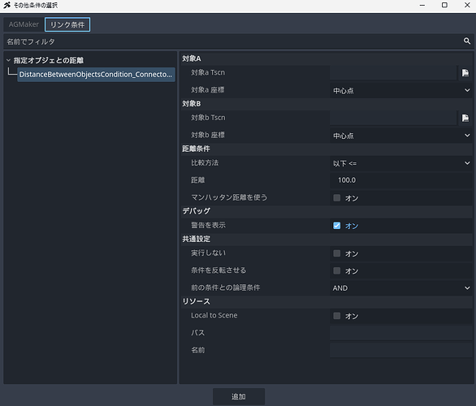
Task: Click the 対象B section header
Action: tap(327, 104)
